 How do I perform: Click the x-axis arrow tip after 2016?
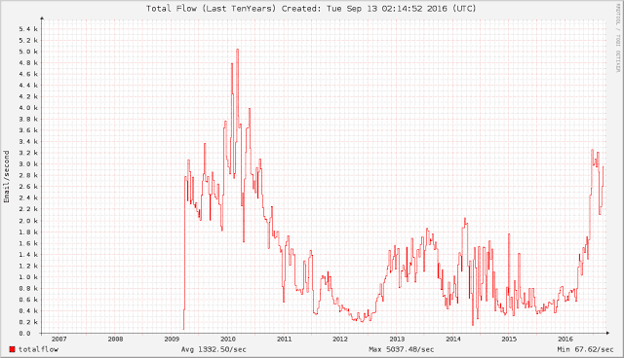[607, 334]
